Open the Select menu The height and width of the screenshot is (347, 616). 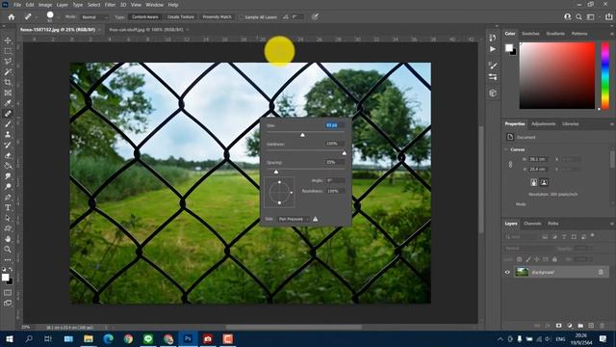tap(93, 5)
